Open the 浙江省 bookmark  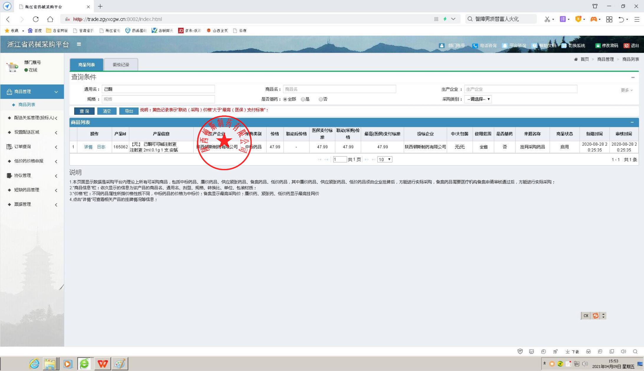tap(110, 31)
